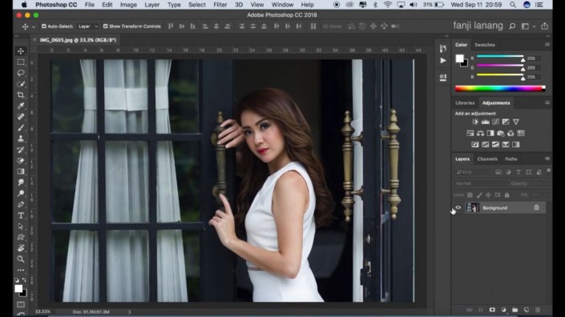The height and width of the screenshot is (317, 565).
Task: Add a Curves adjustment layer
Action: (x=496, y=122)
